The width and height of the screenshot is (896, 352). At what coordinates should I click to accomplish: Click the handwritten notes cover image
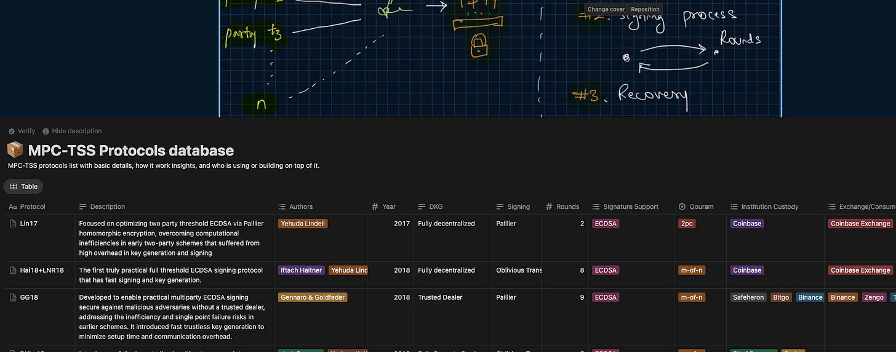point(448,58)
